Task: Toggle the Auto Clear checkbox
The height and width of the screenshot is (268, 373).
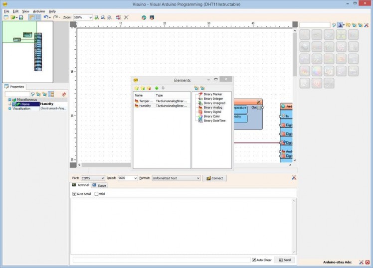Action: click(254, 260)
